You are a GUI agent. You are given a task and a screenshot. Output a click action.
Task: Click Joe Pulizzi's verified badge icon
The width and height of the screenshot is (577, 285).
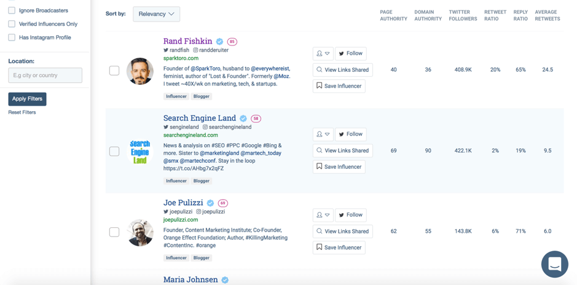point(211,203)
